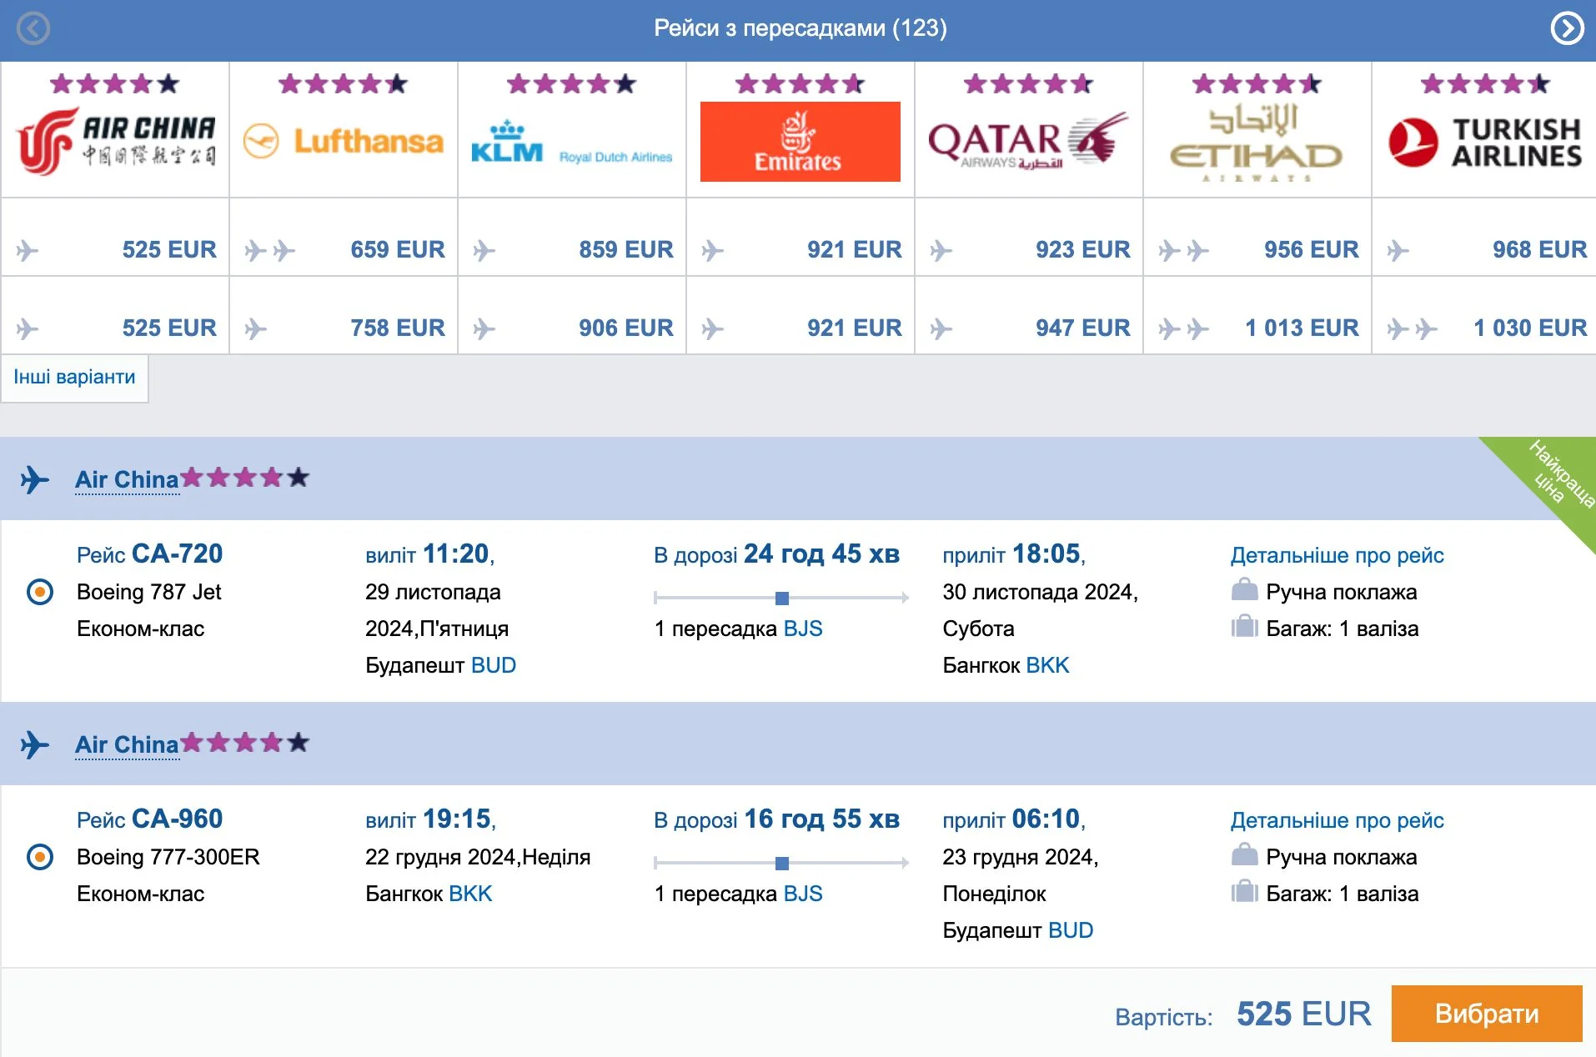The height and width of the screenshot is (1057, 1596).
Task: Open Детальніше про рейс for CA-720
Action: (1337, 555)
